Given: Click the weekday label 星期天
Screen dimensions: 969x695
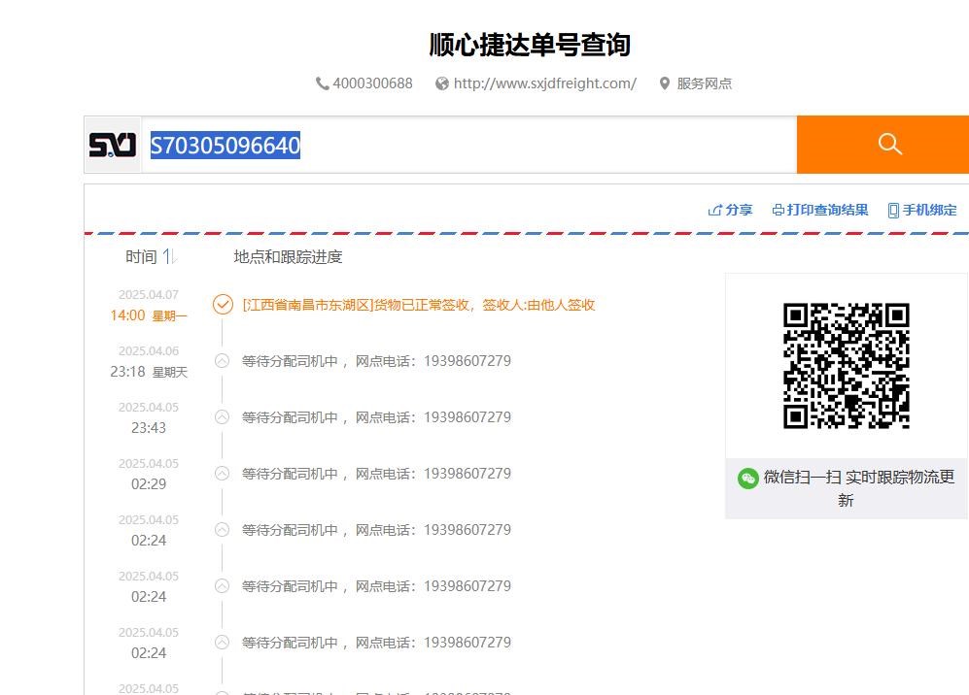Looking at the screenshot, I should (169, 372).
